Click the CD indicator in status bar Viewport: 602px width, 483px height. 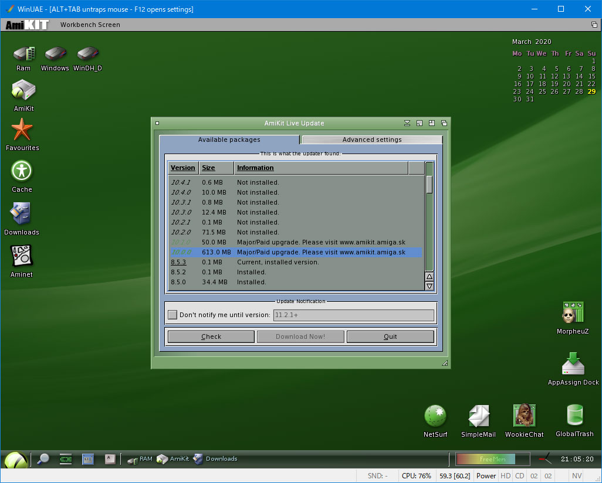519,476
